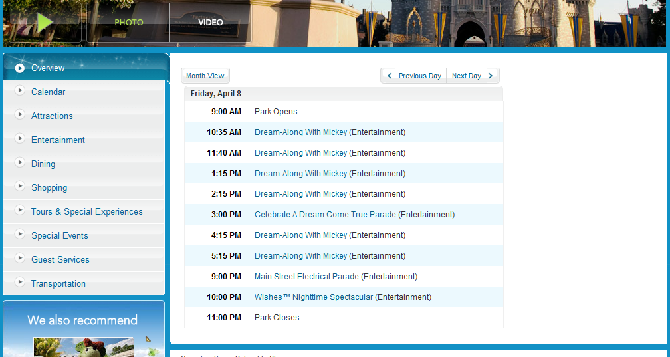
Task: Open the Entertainment section
Action: click(58, 140)
